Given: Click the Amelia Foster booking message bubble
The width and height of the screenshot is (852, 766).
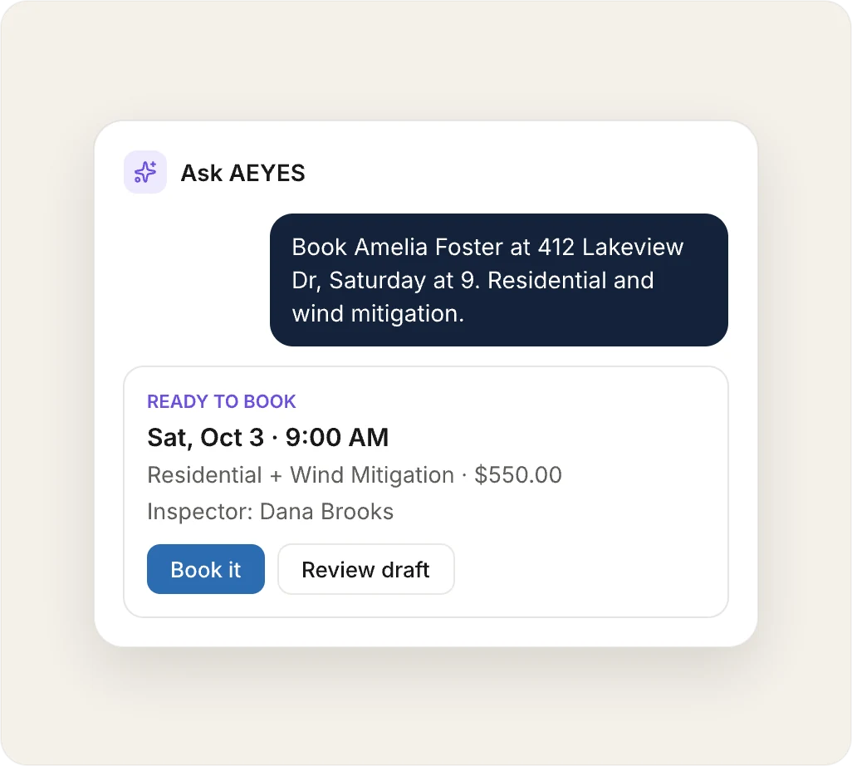Looking at the screenshot, I should (499, 280).
